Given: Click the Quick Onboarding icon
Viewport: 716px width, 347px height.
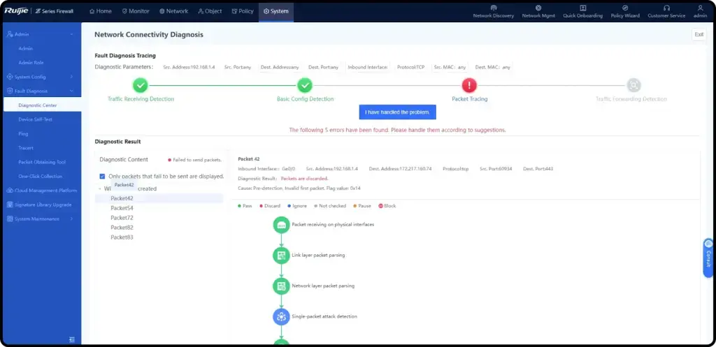Looking at the screenshot, I should click(582, 8).
